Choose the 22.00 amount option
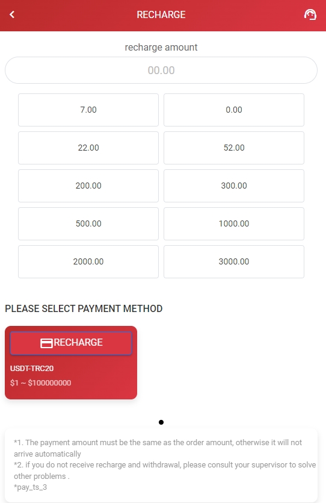326x503 pixels. pyautogui.click(x=88, y=148)
